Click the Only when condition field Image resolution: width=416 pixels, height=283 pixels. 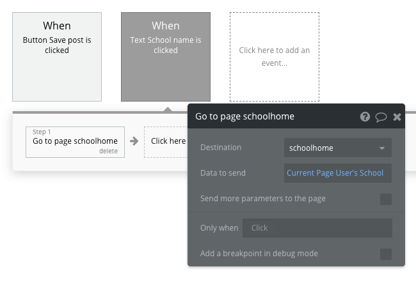pos(317,228)
